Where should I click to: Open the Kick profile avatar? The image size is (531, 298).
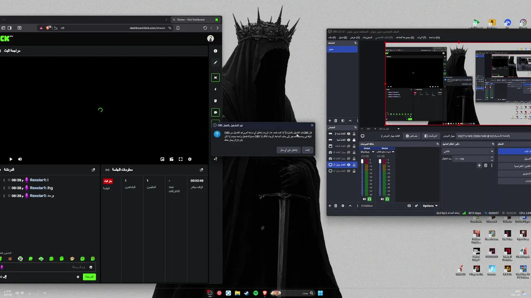pyautogui.click(x=210, y=38)
